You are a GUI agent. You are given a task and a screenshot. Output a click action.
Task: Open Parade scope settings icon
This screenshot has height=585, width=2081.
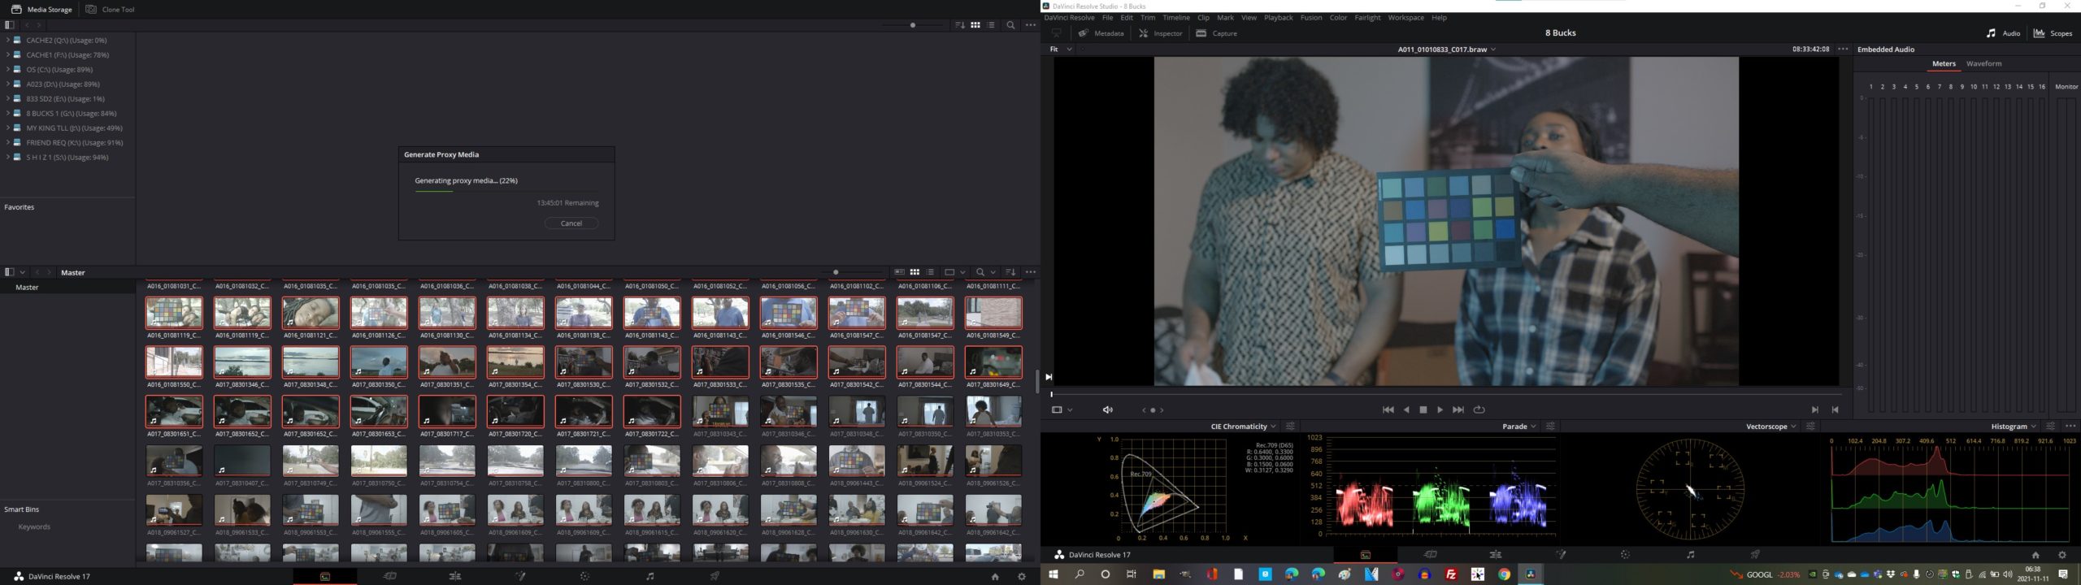pyautogui.click(x=1550, y=427)
